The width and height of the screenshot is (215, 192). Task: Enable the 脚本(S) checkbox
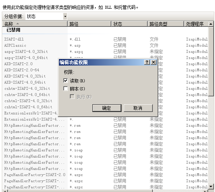tap(65, 88)
